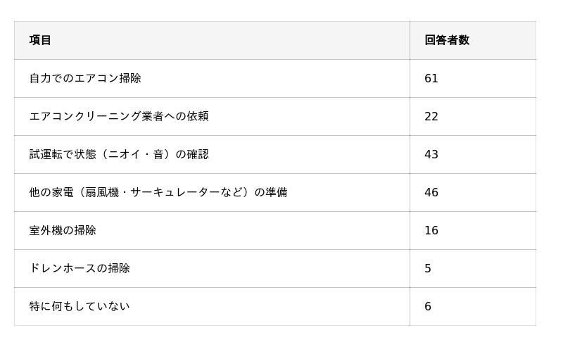Click the value 61 cell

[x=431, y=79]
